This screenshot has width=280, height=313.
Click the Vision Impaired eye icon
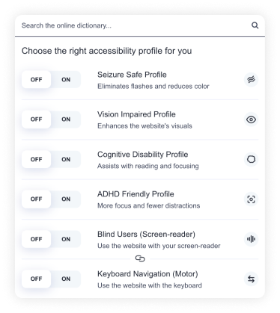click(x=251, y=120)
